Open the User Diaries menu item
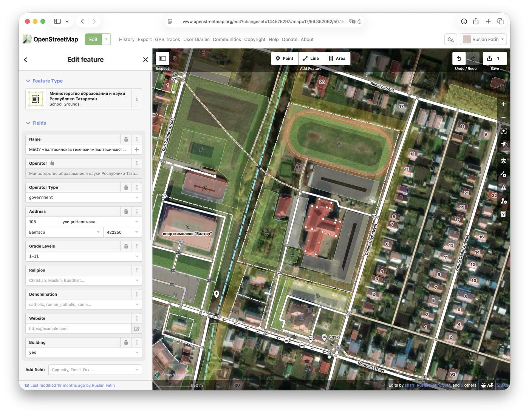529x415 pixels. (x=196, y=39)
